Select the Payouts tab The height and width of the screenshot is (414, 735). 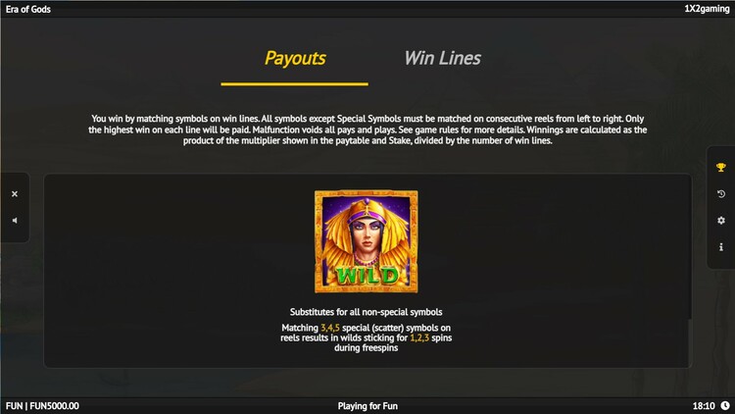click(295, 58)
